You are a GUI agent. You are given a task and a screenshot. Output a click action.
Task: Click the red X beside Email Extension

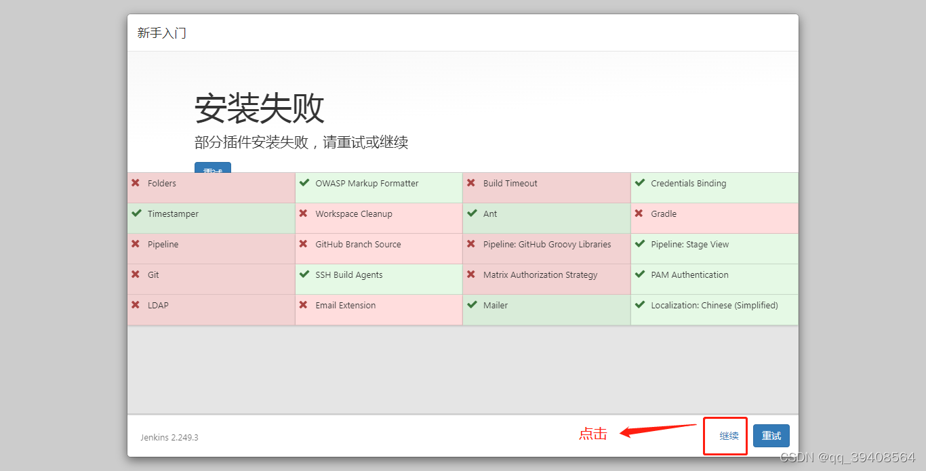[x=303, y=305]
